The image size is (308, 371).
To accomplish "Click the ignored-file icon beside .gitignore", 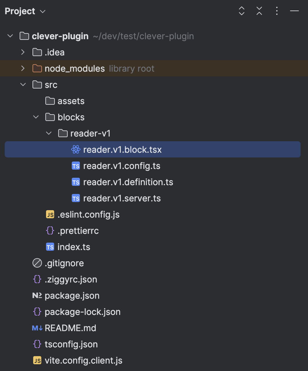I will coord(37,263).
